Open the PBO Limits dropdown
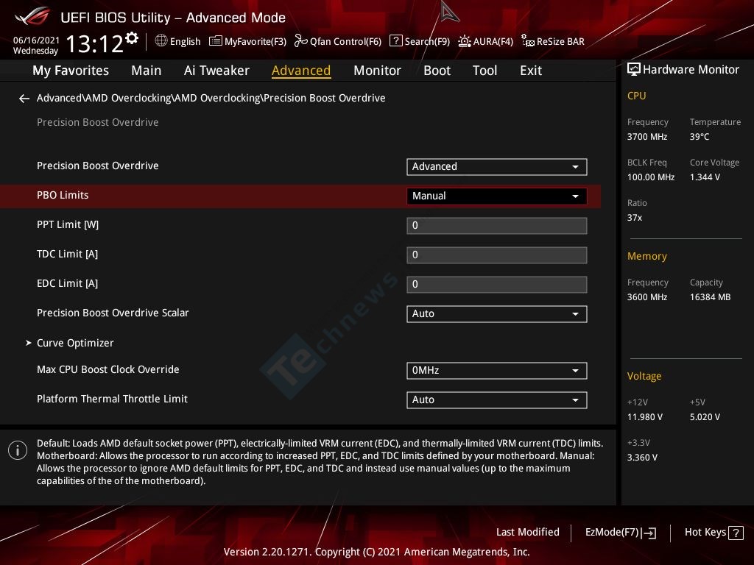 497,196
